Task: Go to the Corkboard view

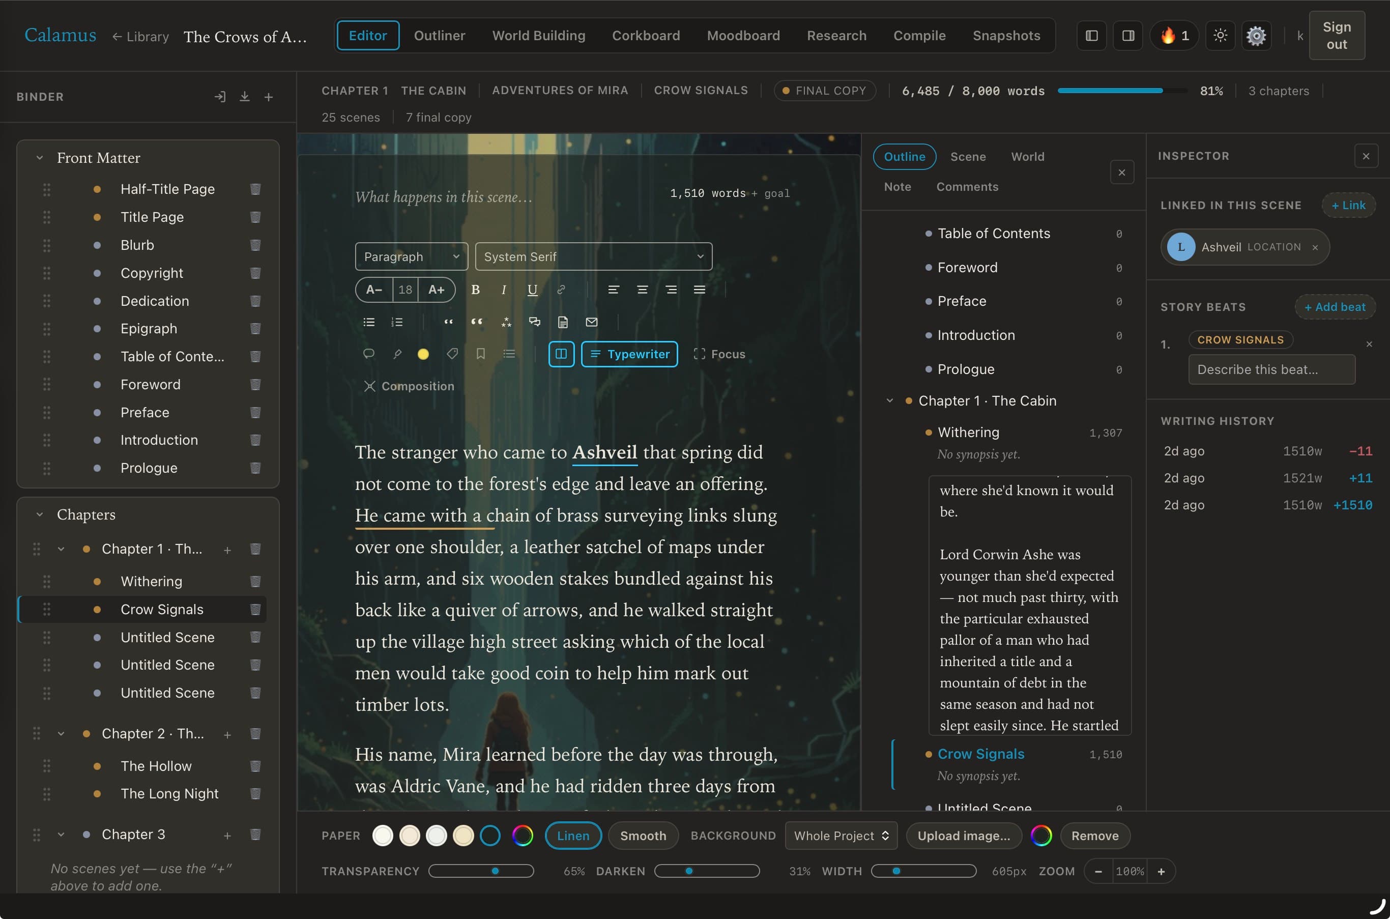Action: click(x=646, y=36)
